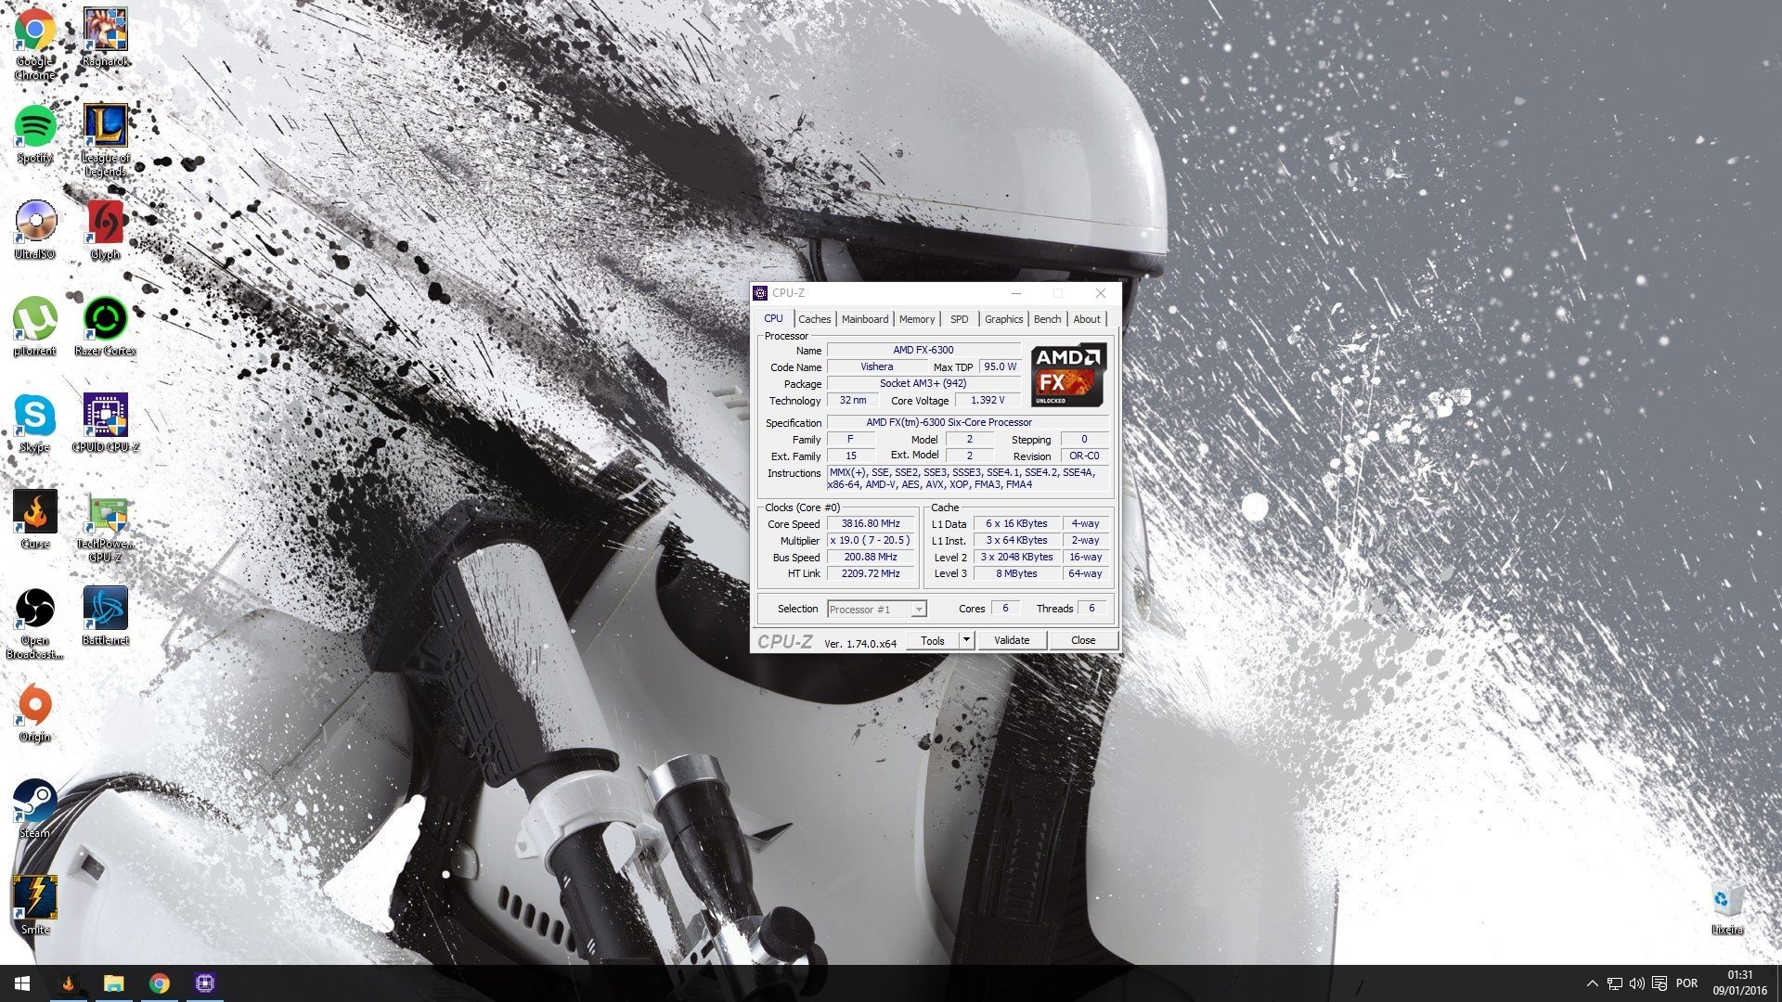Open the Windows Start menu
1782x1002 pixels.
pyautogui.click(x=22, y=983)
